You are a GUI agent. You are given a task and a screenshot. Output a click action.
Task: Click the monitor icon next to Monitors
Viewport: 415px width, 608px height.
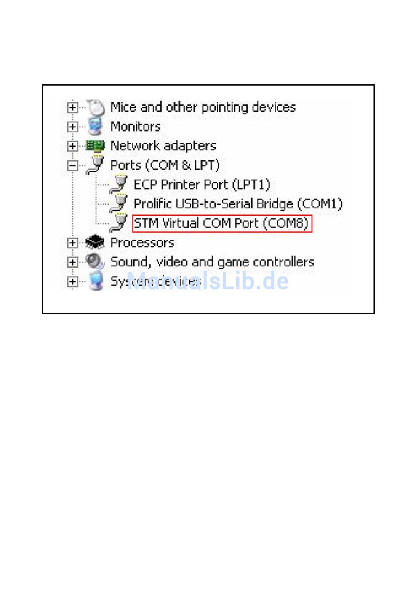pyautogui.click(x=95, y=126)
